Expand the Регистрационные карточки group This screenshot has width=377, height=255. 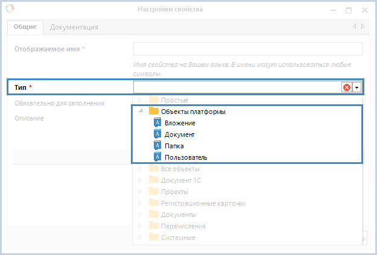coord(141,203)
